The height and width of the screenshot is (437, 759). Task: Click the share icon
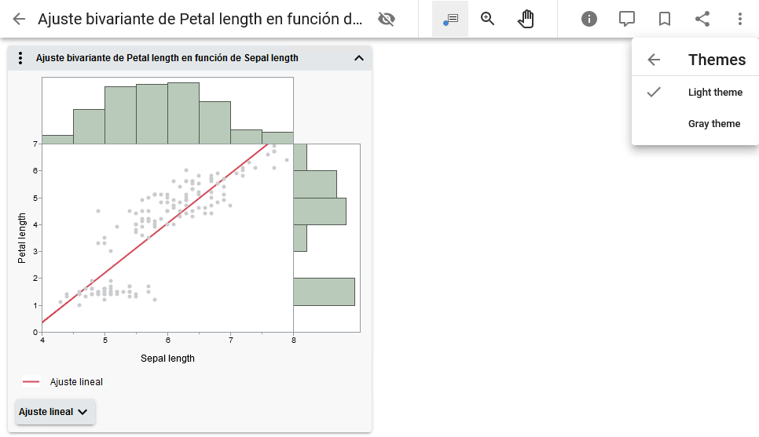(x=702, y=19)
